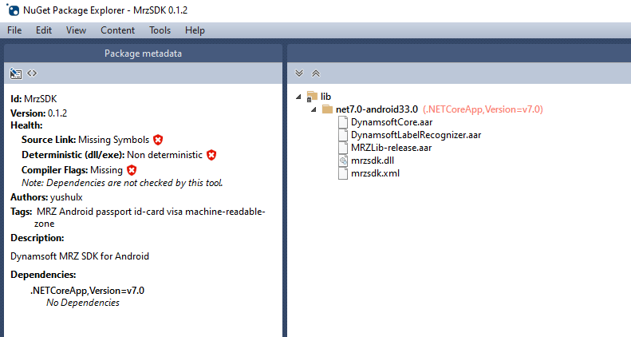Collapse the net7.0-android33.0 folder arrow
The width and height of the screenshot is (631, 337).
314,109
